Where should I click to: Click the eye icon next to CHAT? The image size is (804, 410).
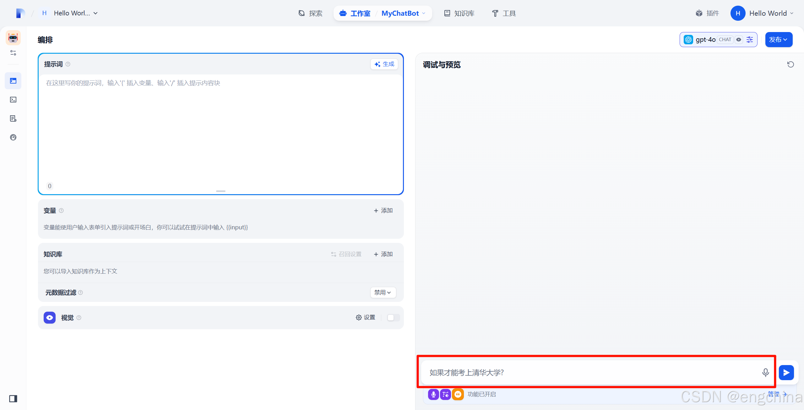pyautogui.click(x=739, y=40)
